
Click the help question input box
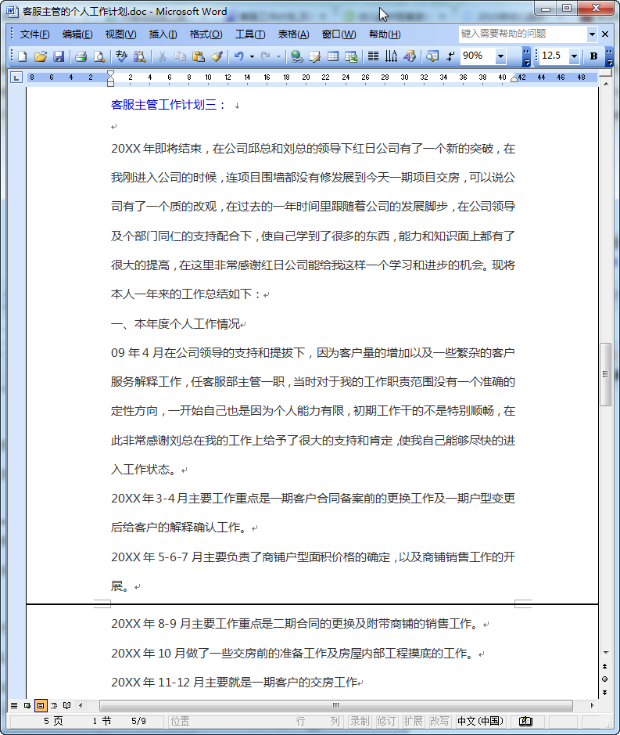[522, 34]
